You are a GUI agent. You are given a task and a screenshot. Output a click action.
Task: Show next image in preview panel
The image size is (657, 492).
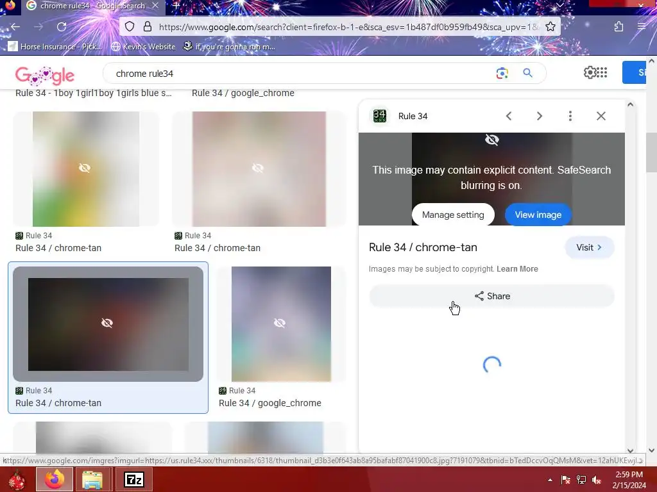(x=540, y=116)
